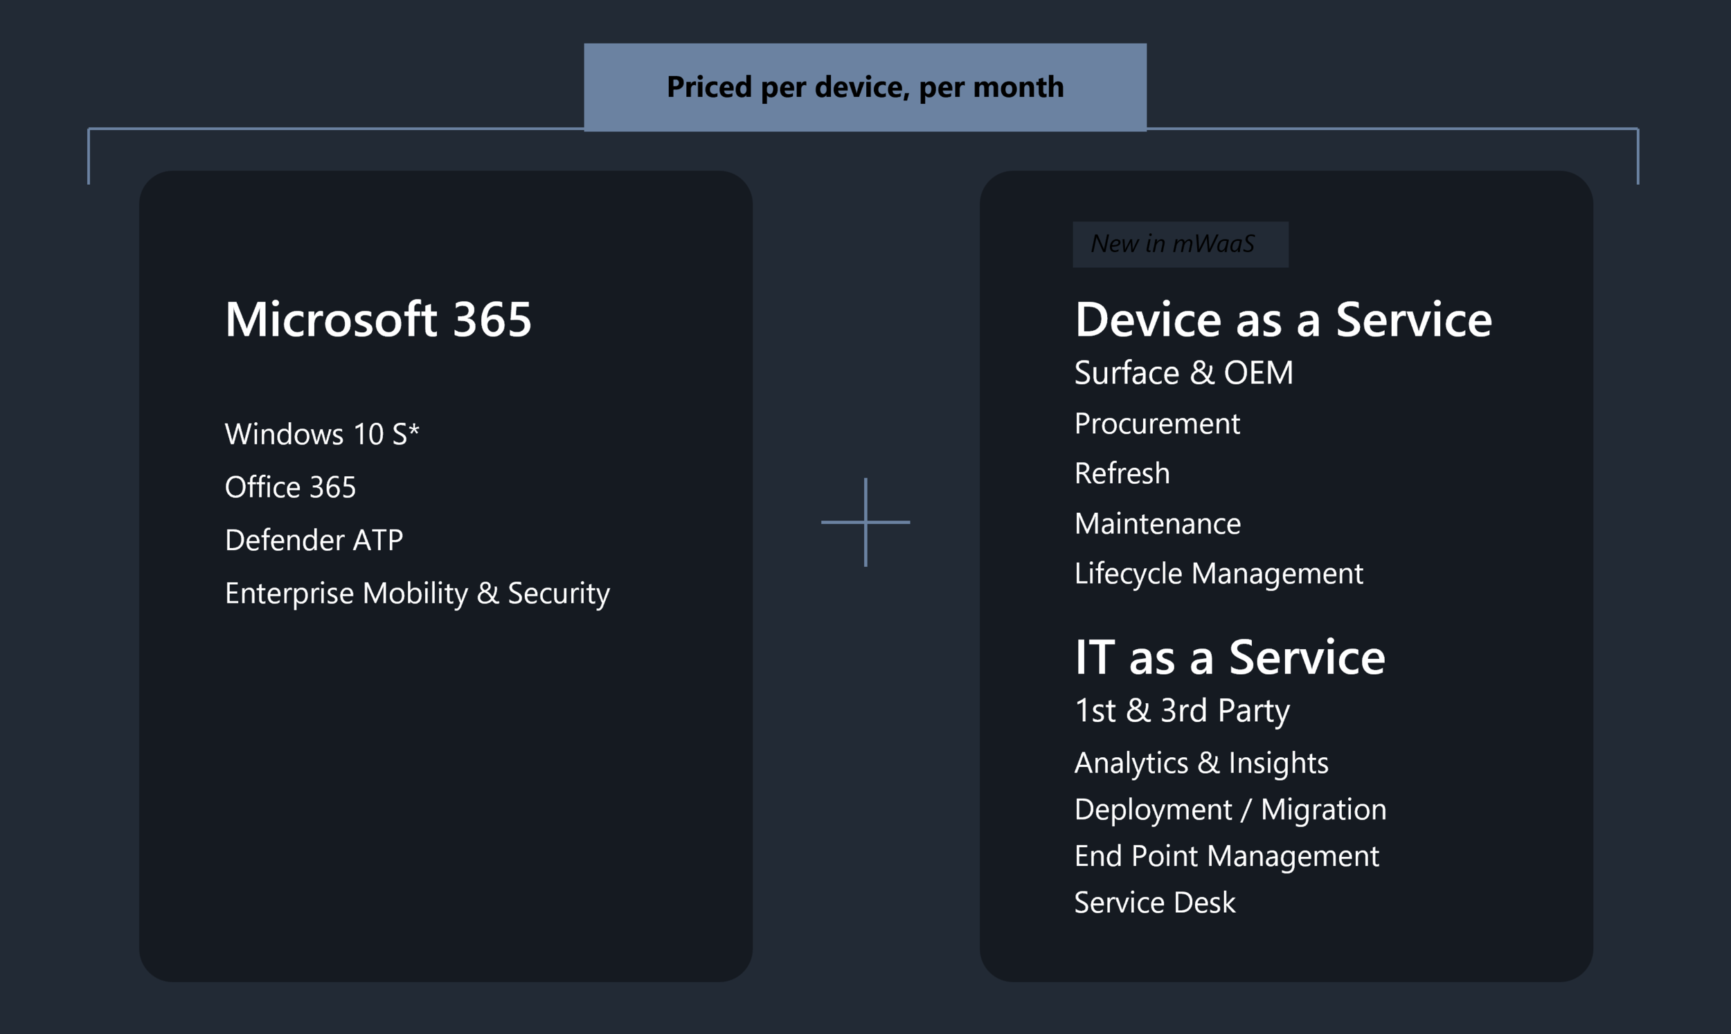The height and width of the screenshot is (1034, 1731).
Task: Select the Device as a Service heading
Action: point(1283,320)
